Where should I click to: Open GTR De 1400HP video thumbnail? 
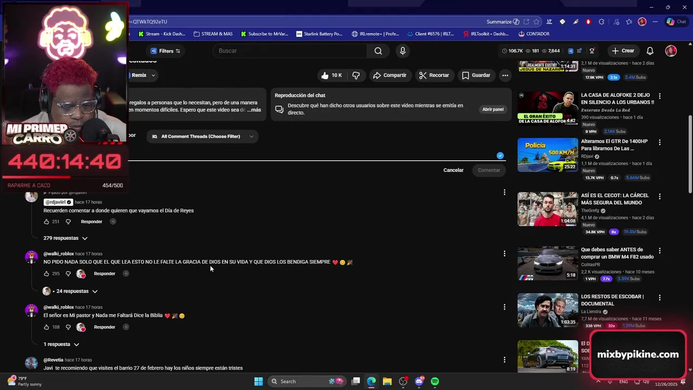tap(548, 155)
